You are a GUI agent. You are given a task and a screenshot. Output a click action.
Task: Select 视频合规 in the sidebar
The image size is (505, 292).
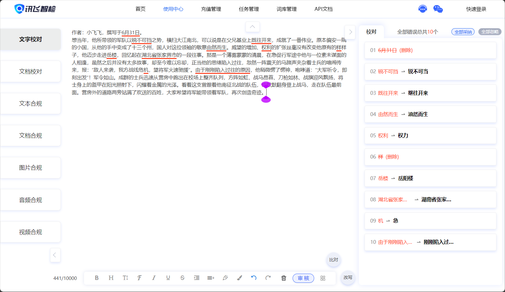30,232
